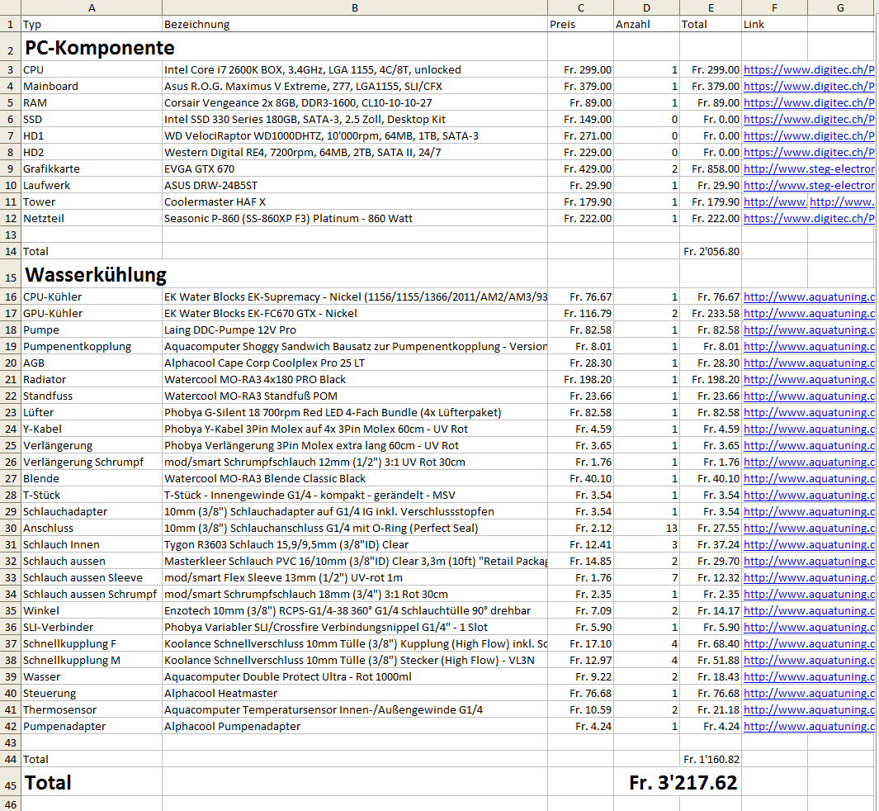Screen dimensions: 879x811
Task: Click column C header to select Preis column
Action: tap(580, 7)
